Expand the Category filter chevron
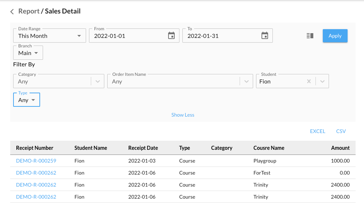This screenshot has width=364, height=203. (x=97, y=82)
